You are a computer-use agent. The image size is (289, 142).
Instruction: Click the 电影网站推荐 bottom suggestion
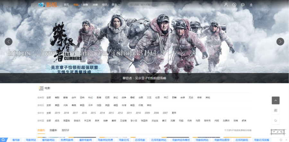[x=222, y=140]
